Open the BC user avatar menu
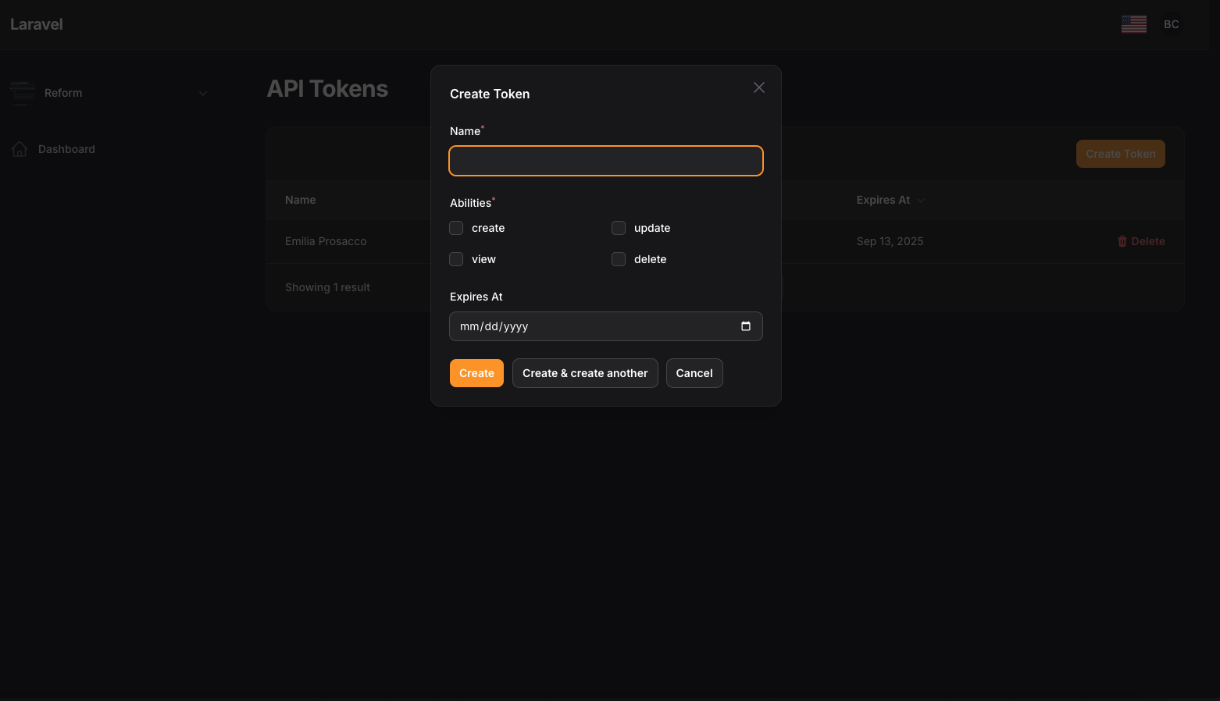Viewport: 1220px width, 701px height. point(1172,24)
